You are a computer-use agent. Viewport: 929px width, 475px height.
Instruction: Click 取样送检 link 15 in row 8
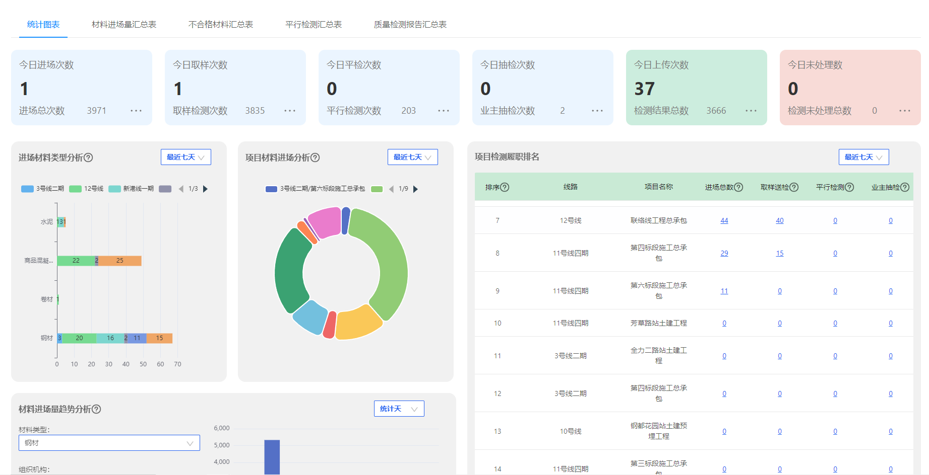(779, 253)
